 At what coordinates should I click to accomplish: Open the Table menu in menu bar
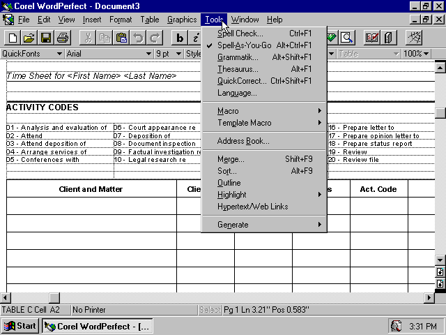(x=150, y=20)
